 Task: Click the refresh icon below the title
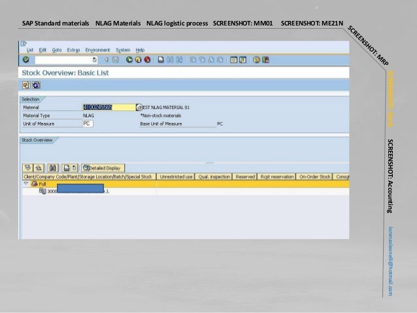click(x=36, y=85)
